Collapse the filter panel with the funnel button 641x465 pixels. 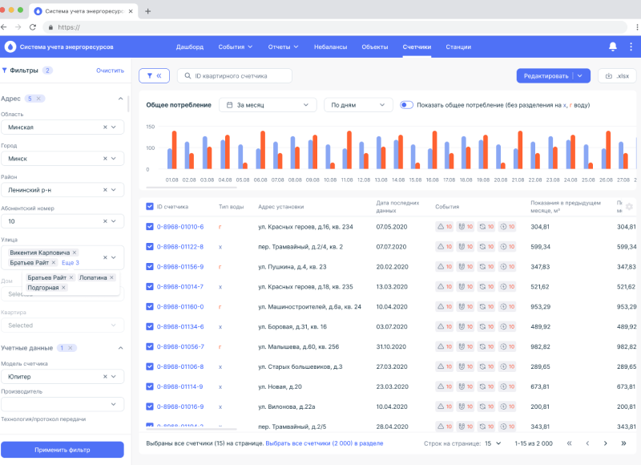(x=153, y=76)
